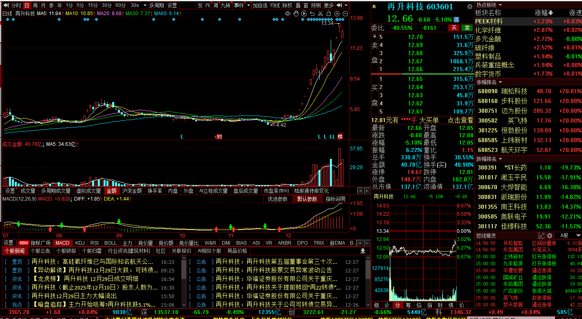Open search icon in 短线精灵 panel

pos(542,236)
